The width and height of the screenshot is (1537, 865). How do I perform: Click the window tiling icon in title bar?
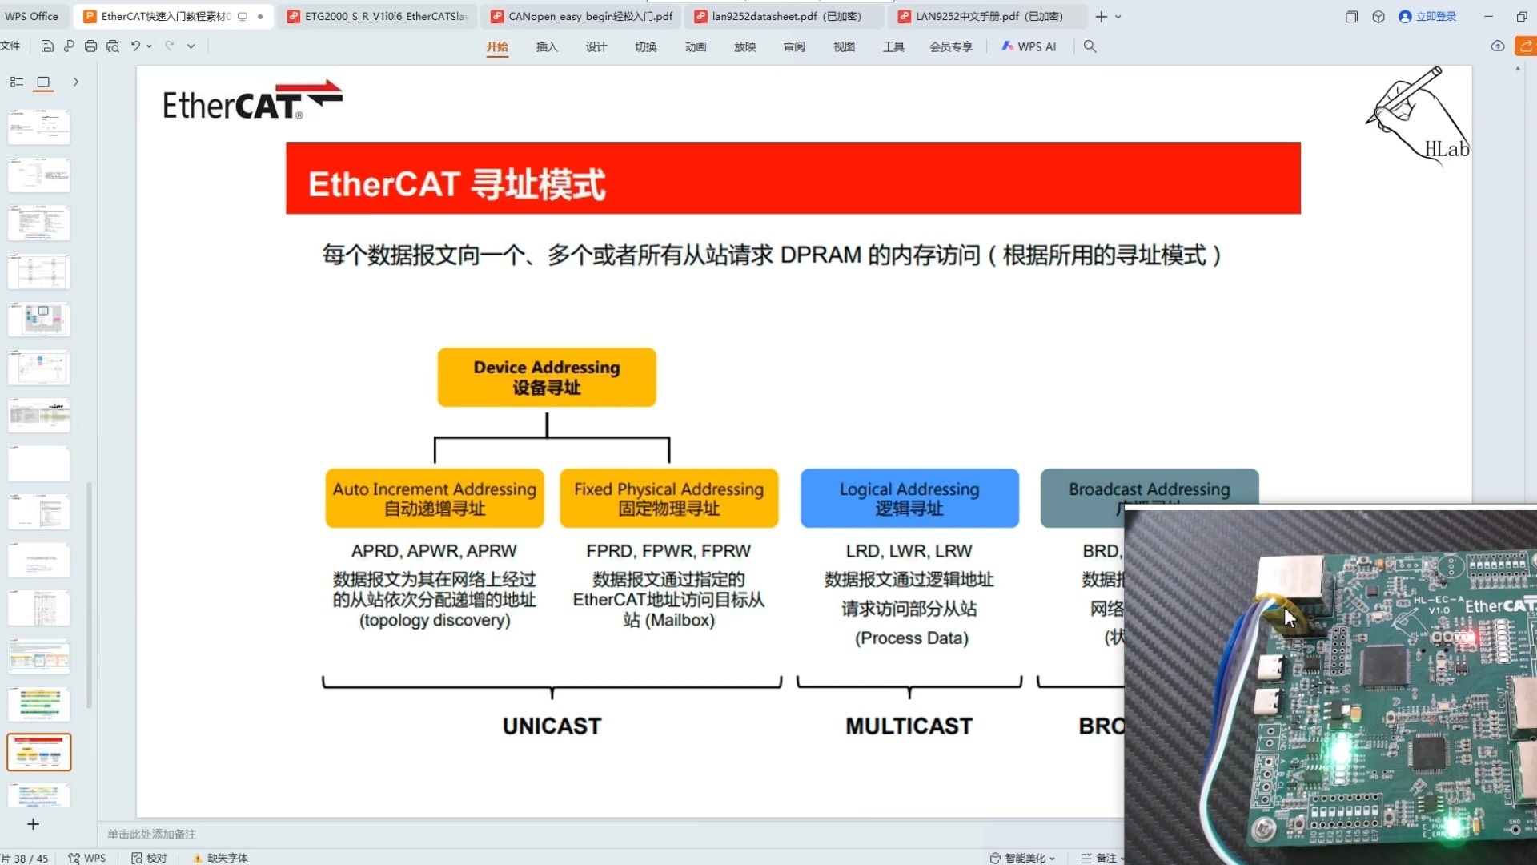(x=1351, y=16)
